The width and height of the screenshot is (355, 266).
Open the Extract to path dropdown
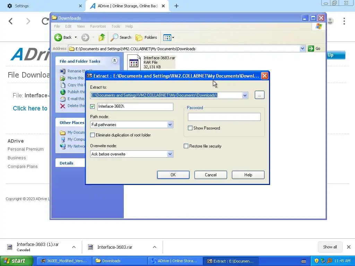245,95
